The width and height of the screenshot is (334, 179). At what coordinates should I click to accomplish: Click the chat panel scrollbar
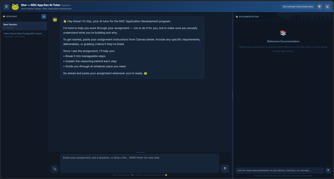click(232, 95)
